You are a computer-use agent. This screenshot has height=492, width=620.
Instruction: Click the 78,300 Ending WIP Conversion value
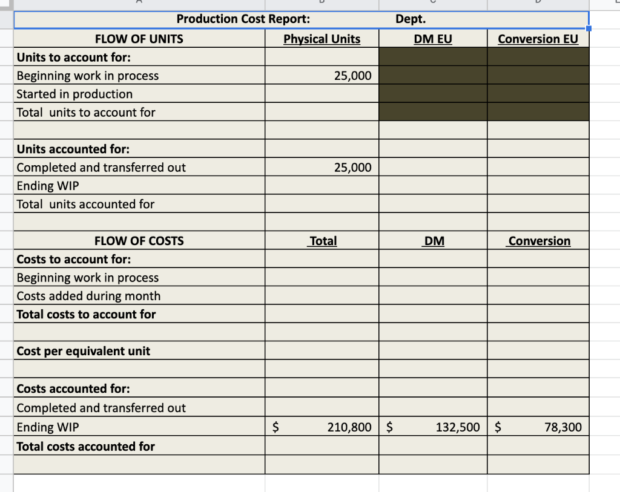pos(538,427)
